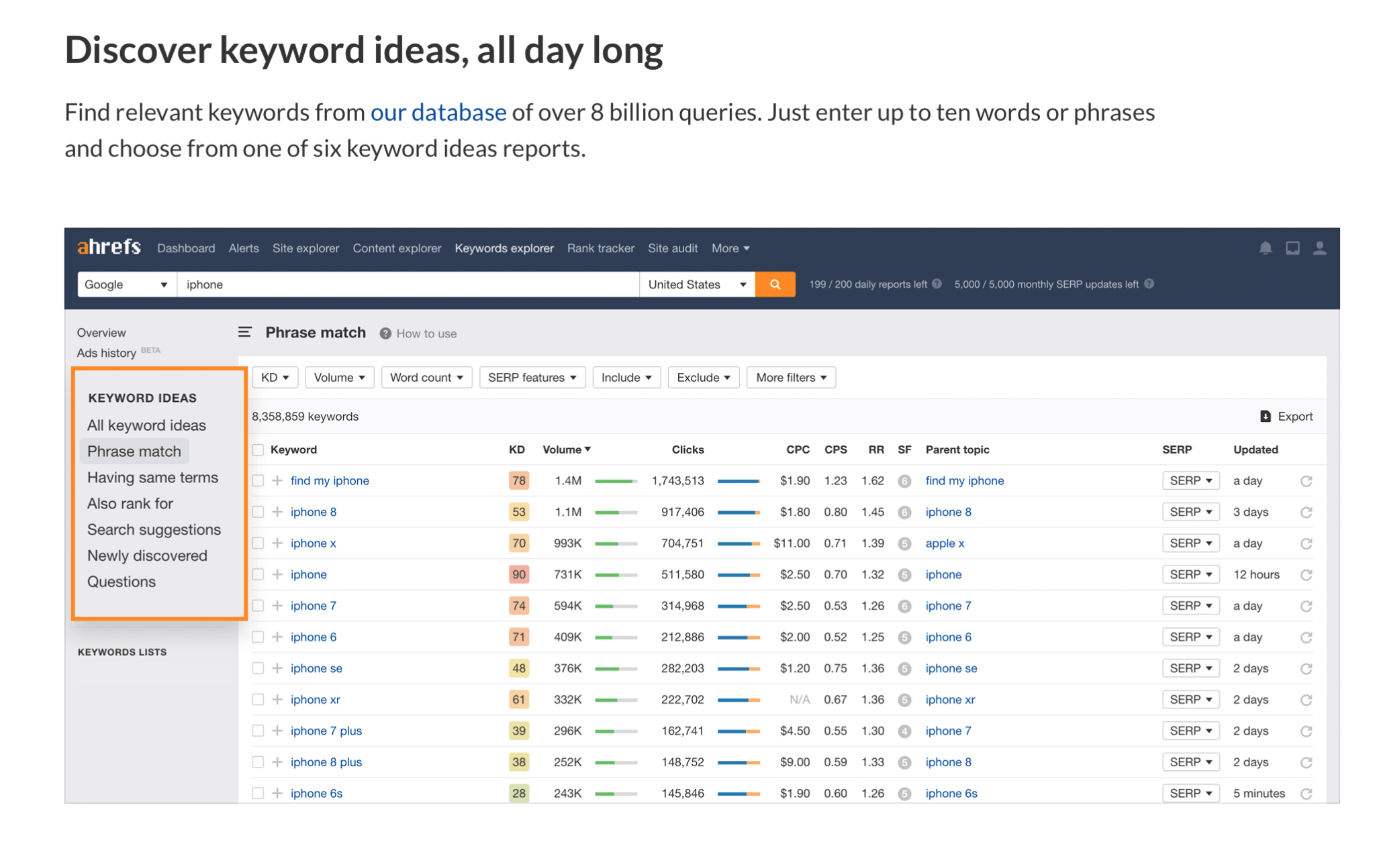The height and width of the screenshot is (844, 1375).
Task: Check the iphone 6s row checkbox
Action: (x=258, y=793)
